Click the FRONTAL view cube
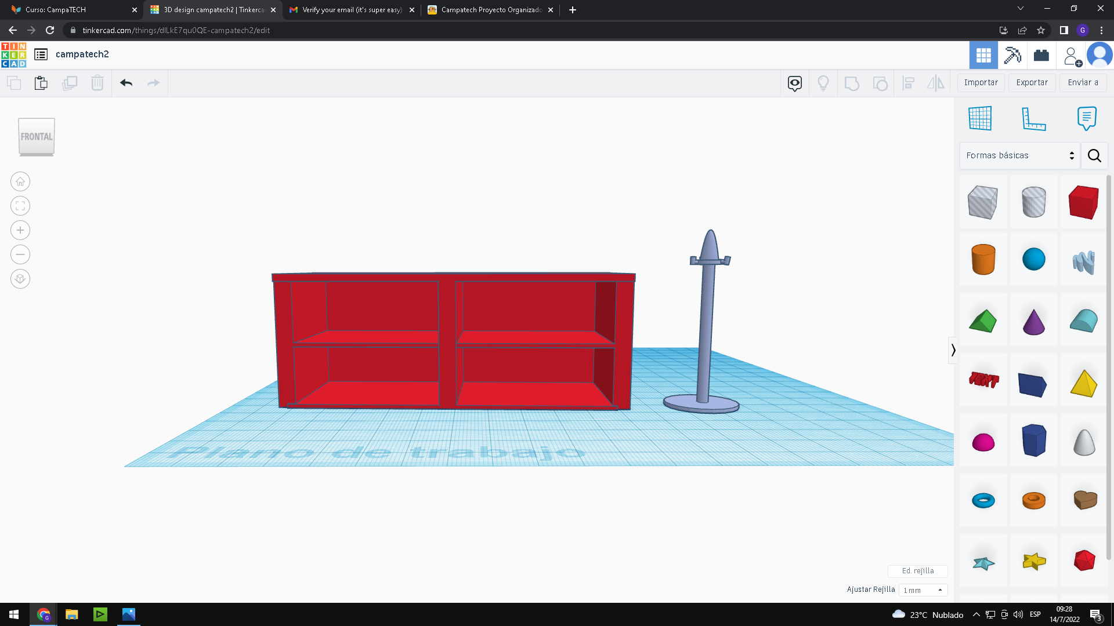 click(x=37, y=137)
